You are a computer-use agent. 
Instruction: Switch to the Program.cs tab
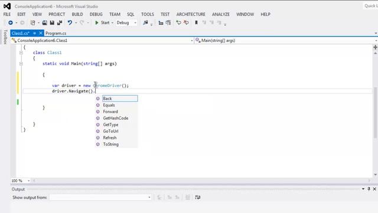56,33
